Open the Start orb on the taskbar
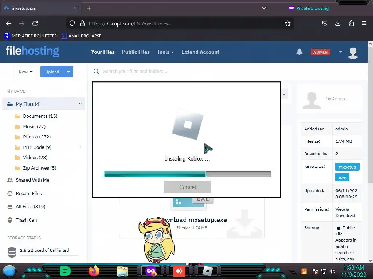The image size is (373, 279). [x=9, y=271]
